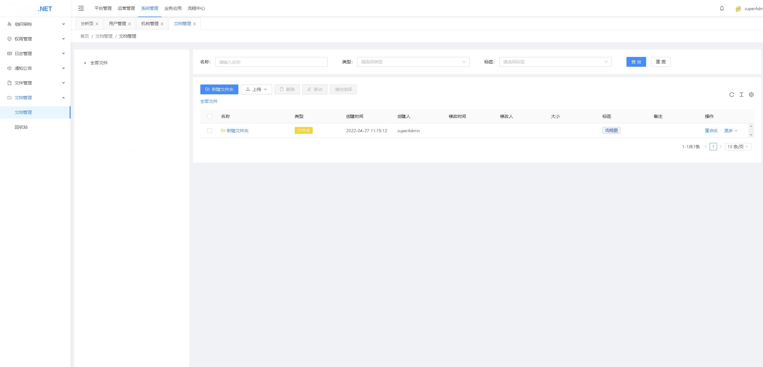Switch to the 用户管理 tab
The width and height of the screenshot is (763, 367).
click(117, 24)
